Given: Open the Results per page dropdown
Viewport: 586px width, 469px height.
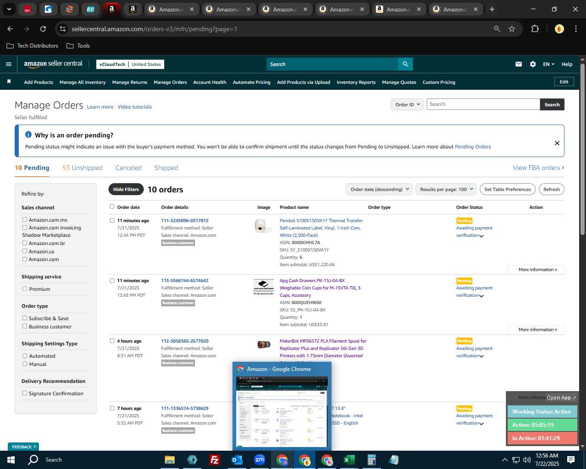Looking at the screenshot, I should tap(446, 189).
